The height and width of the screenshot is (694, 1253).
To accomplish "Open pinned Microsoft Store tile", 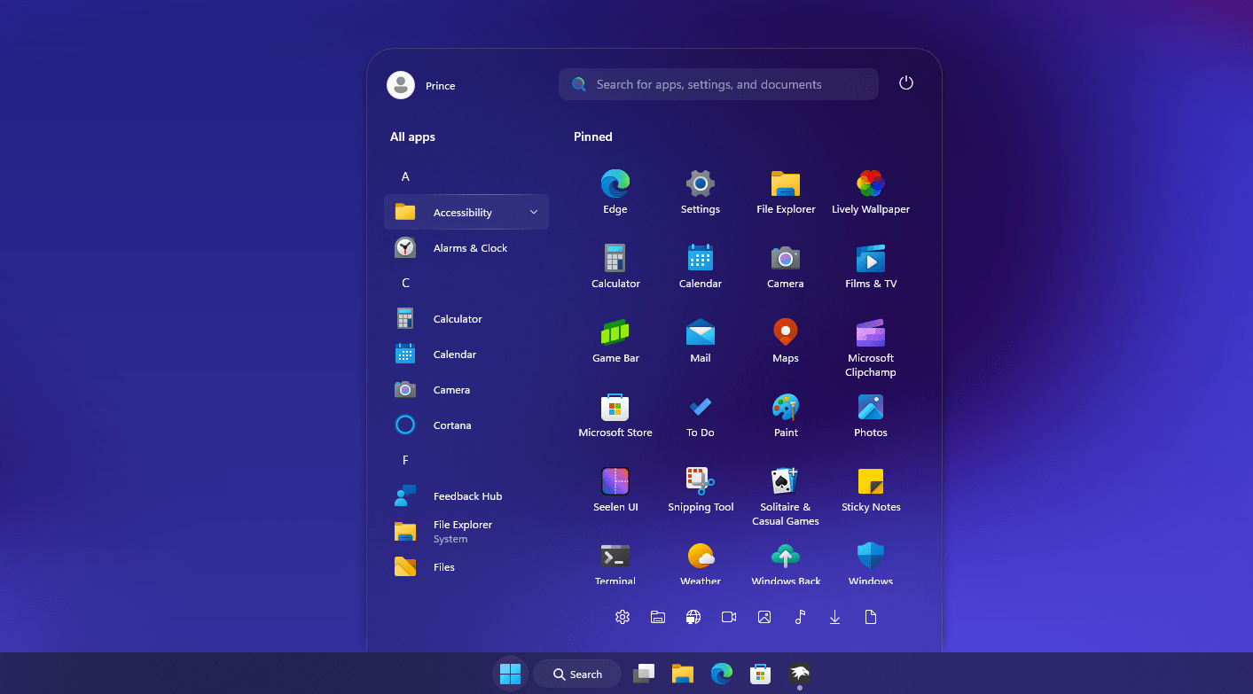I will [615, 416].
